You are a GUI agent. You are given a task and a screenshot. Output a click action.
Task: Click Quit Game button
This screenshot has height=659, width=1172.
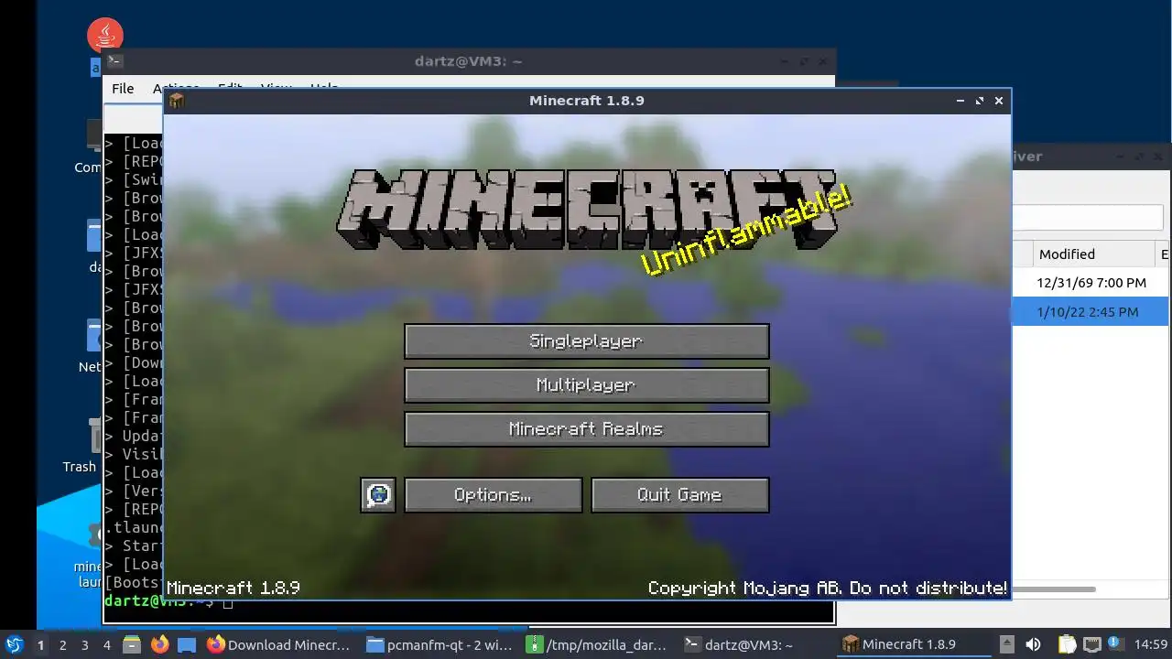click(x=679, y=495)
